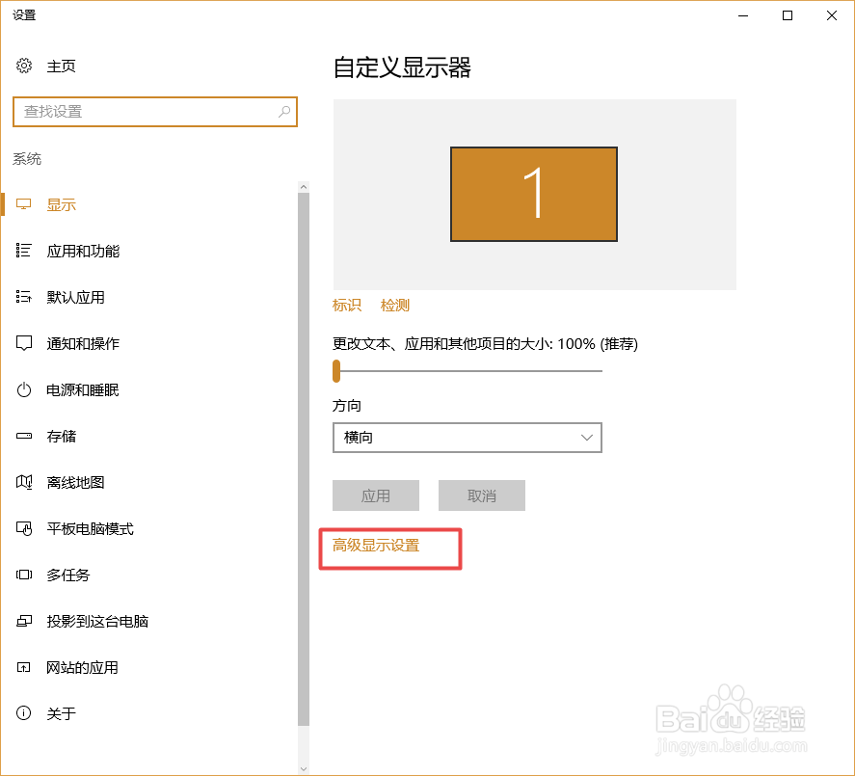Click the 标识 identify link
The image size is (855, 776).
pos(347,306)
